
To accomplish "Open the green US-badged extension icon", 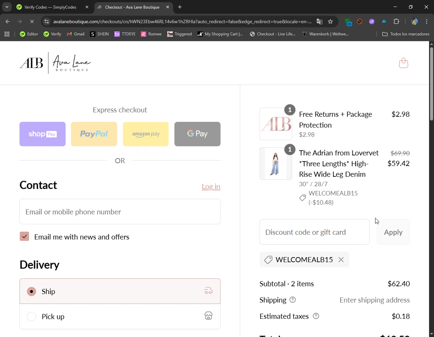I will (x=349, y=22).
